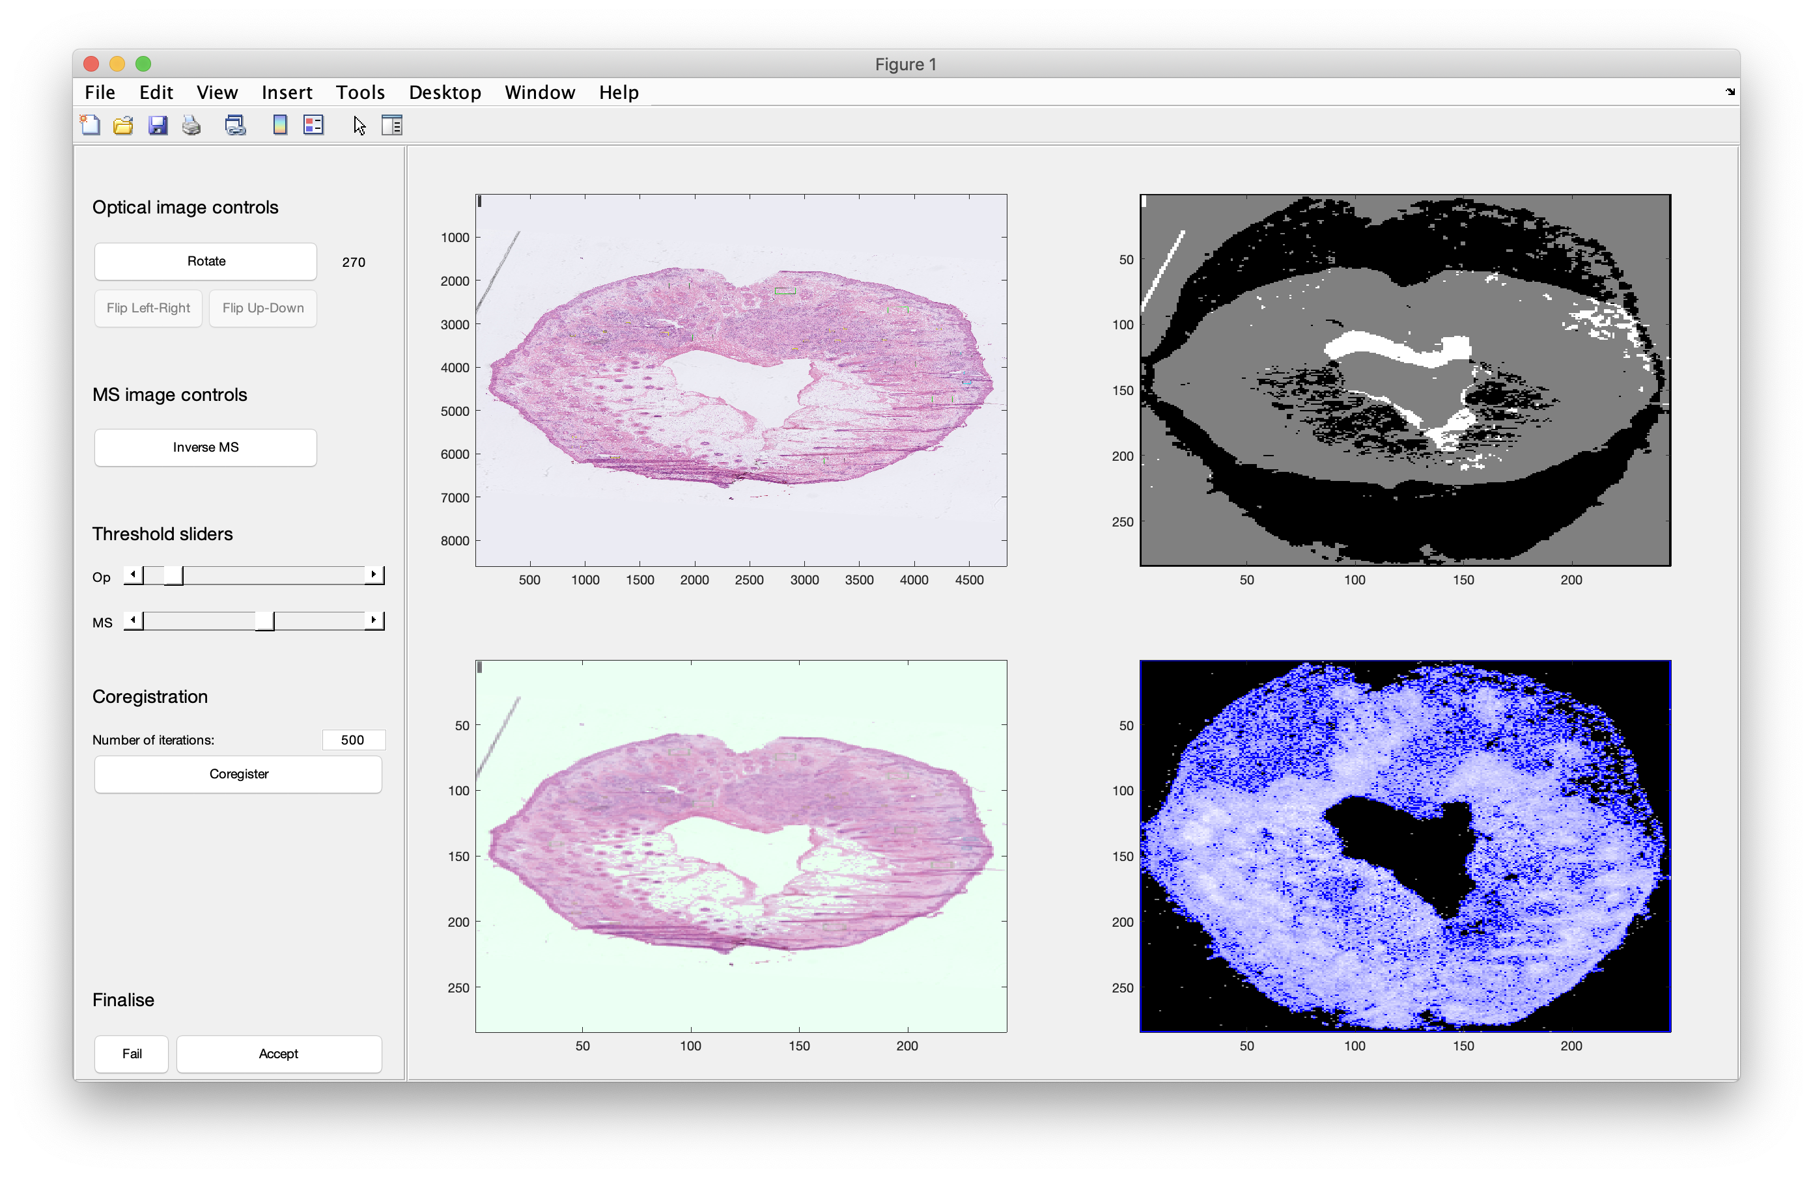Click the Number of iterations input field
This screenshot has height=1178, width=1813.
click(x=353, y=739)
